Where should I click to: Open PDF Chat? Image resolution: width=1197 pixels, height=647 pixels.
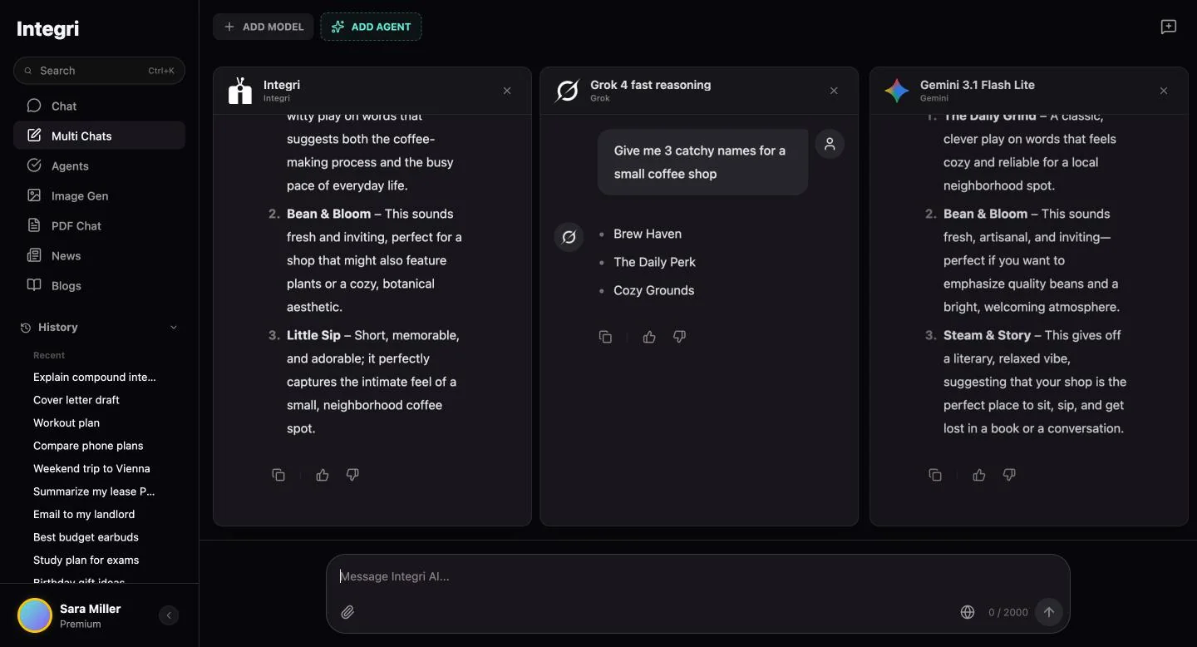pos(99,225)
